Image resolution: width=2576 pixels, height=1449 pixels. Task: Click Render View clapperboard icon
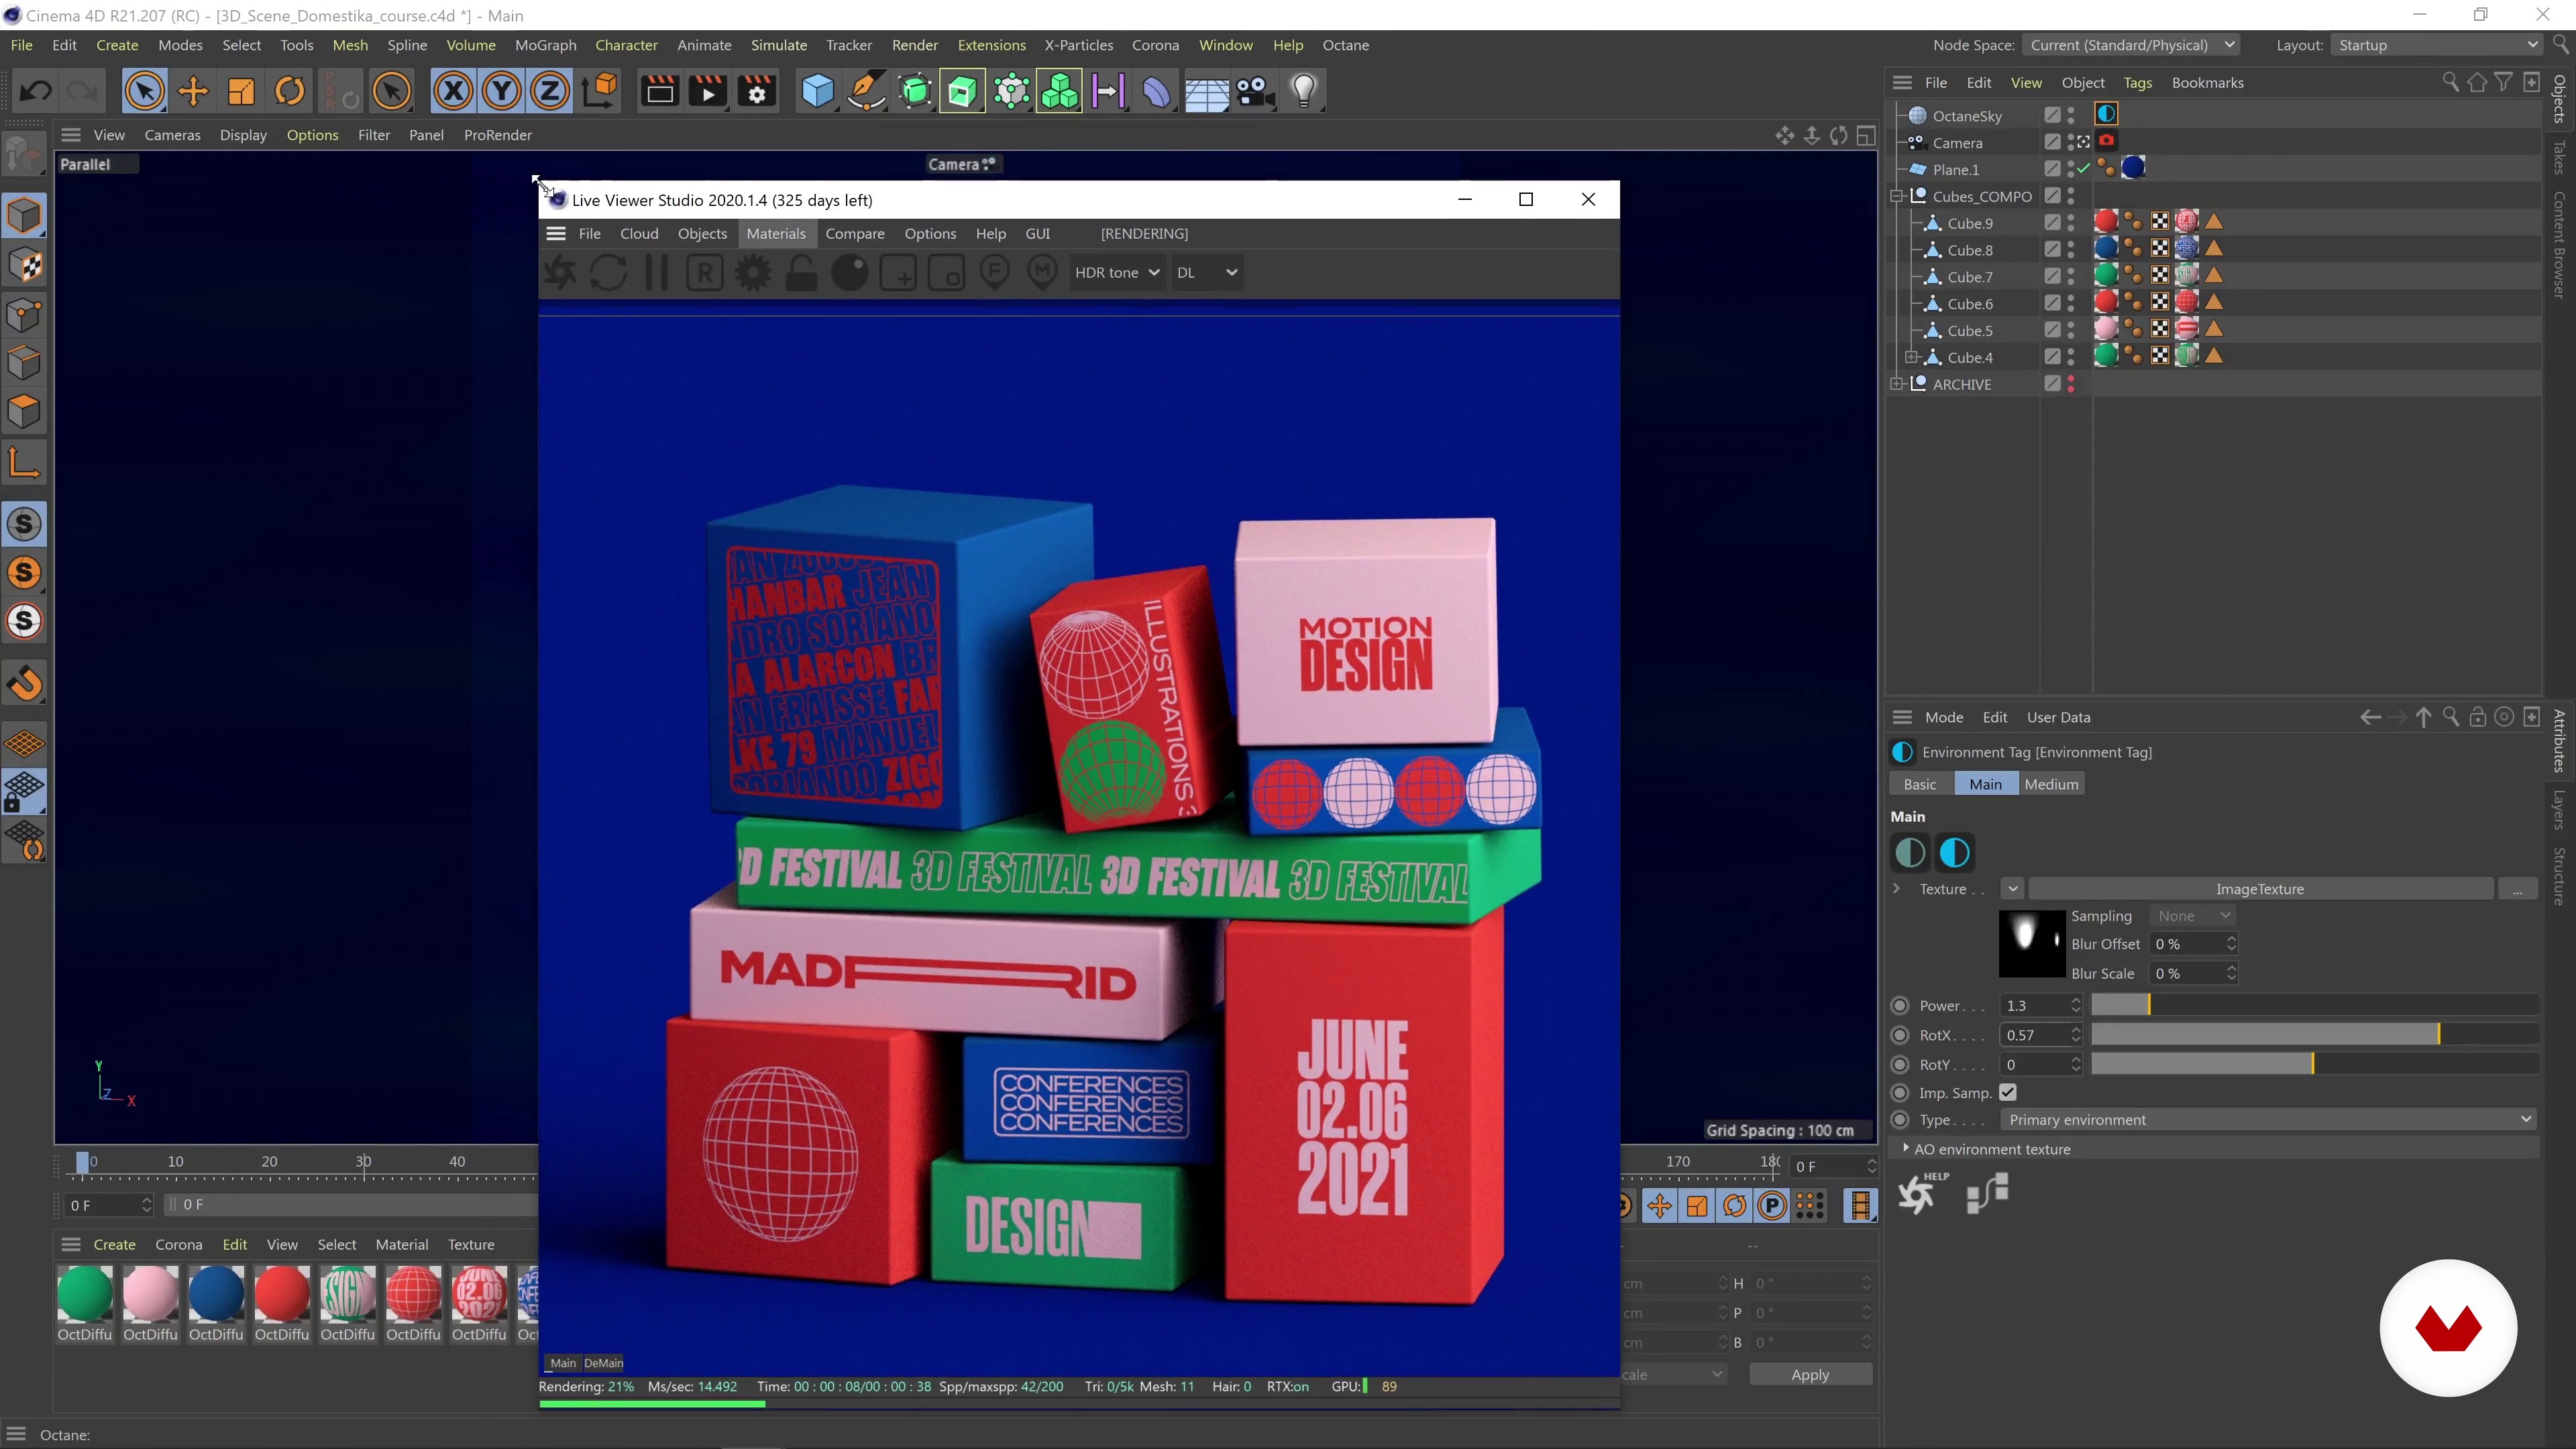[x=659, y=92]
